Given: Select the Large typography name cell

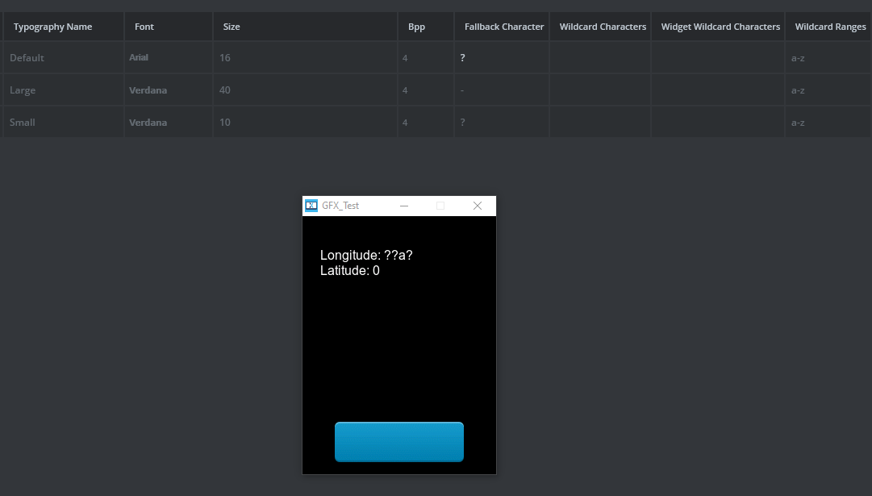Looking at the screenshot, I should coord(64,90).
